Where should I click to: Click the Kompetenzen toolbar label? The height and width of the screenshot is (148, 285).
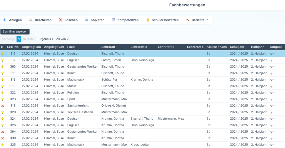(128, 20)
